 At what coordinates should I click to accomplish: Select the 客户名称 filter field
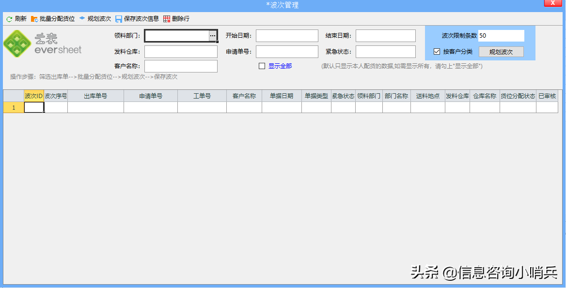(180, 66)
